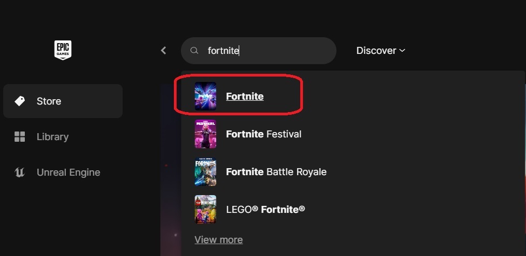526x256 pixels.
Task: Open the Fortnite search result title
Action: point(245,96)
